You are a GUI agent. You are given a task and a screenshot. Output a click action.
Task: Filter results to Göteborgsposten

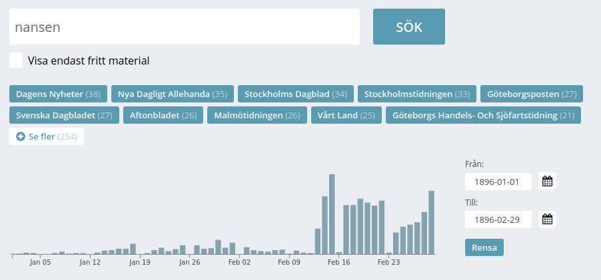pos(532,94)
